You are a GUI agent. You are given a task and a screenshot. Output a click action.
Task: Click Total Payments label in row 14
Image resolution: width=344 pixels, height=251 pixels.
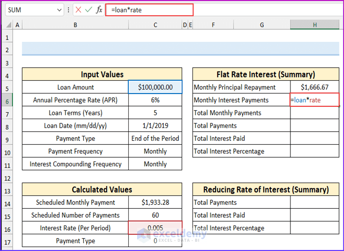coord(241,202)
